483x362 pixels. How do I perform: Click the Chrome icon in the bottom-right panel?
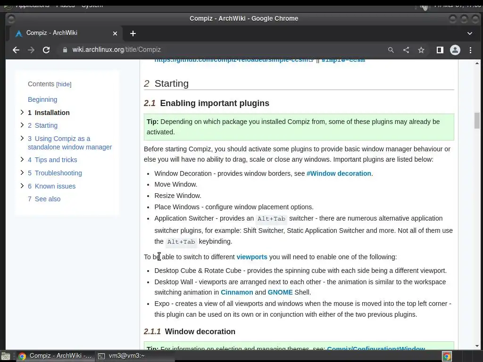point(447,356)
